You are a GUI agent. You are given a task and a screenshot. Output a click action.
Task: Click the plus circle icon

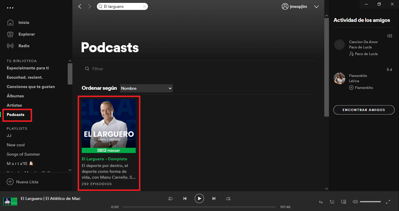(x=10, y=182)
